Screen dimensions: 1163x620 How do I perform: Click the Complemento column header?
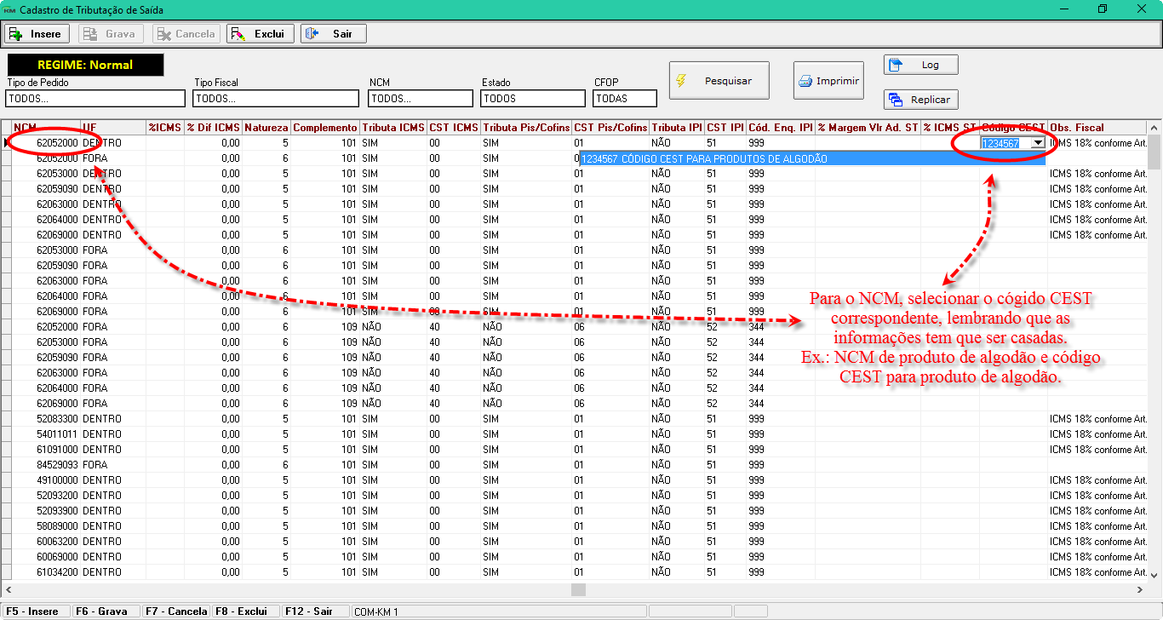[x=325, y=128]
